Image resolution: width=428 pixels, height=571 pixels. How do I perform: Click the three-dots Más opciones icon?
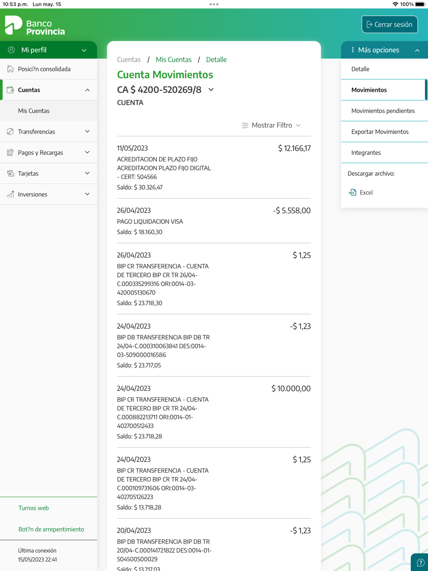click(353, 50)
